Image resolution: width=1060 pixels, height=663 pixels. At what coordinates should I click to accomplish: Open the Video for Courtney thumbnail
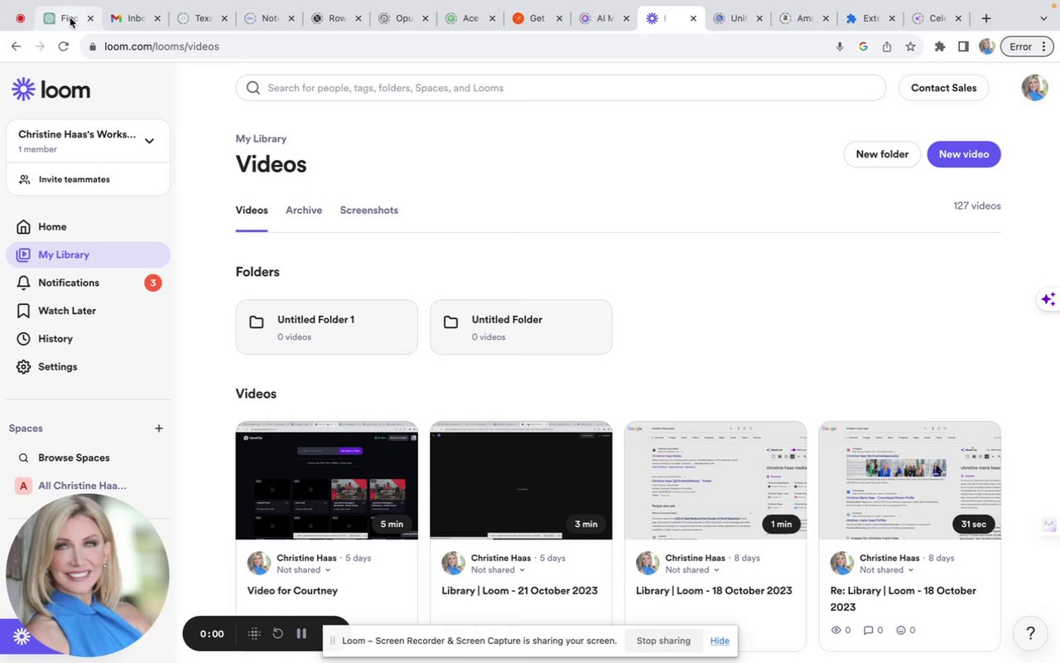[x=327, y=481]
